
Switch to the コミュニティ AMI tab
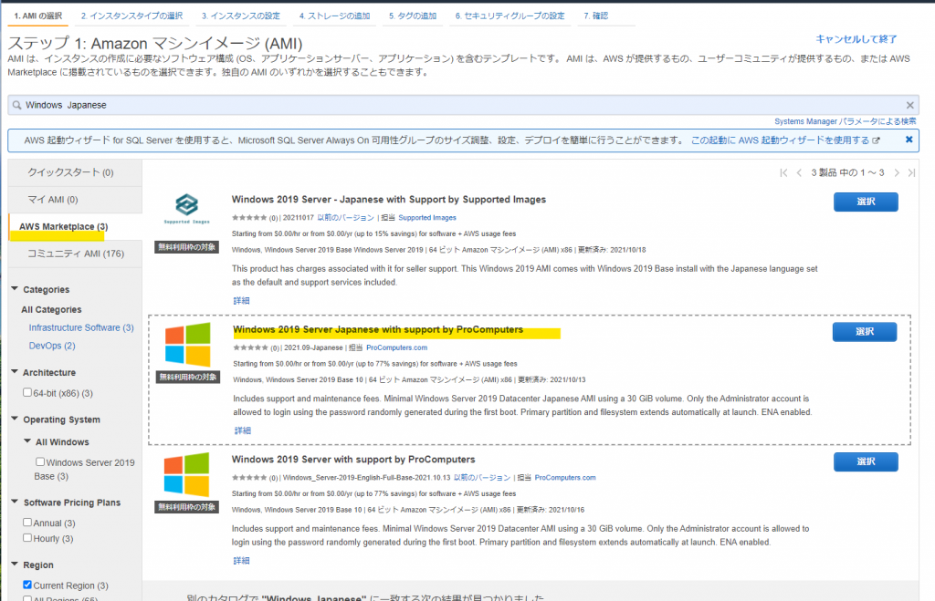coord(74,253)
